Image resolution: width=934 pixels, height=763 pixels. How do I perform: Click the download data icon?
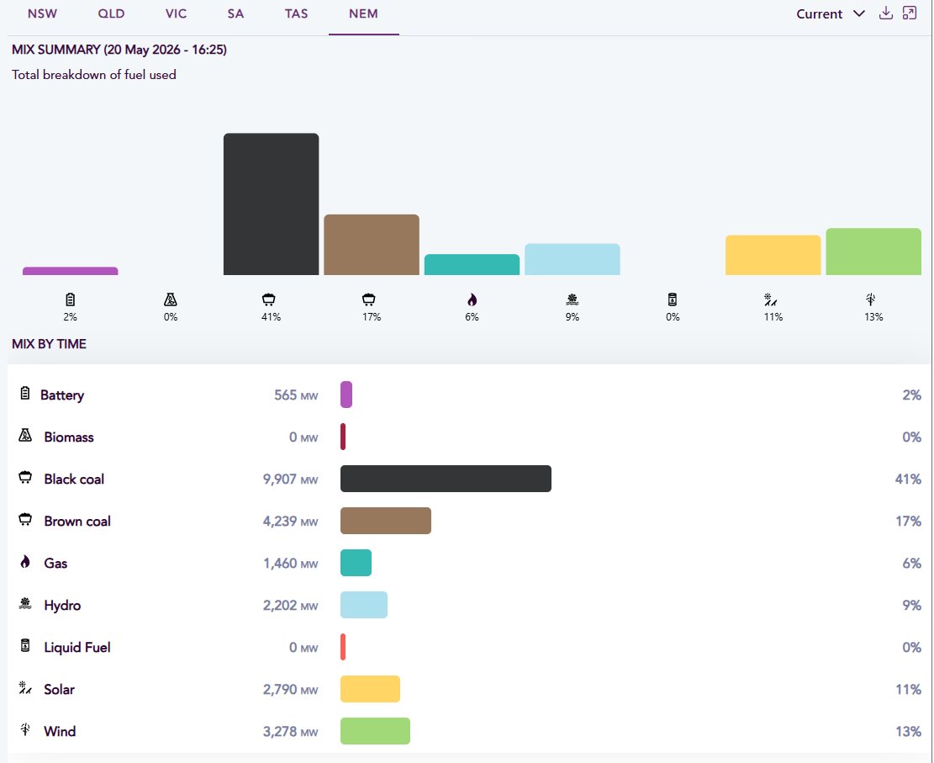pos(886,13)
